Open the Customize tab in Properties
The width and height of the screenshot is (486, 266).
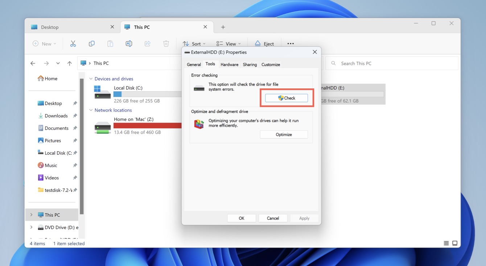(271, 65)
